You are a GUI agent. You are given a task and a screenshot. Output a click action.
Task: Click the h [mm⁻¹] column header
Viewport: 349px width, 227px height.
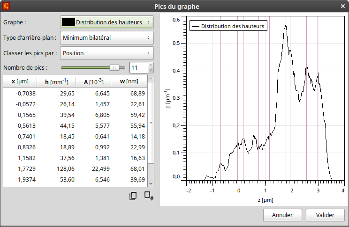[57, 81]
